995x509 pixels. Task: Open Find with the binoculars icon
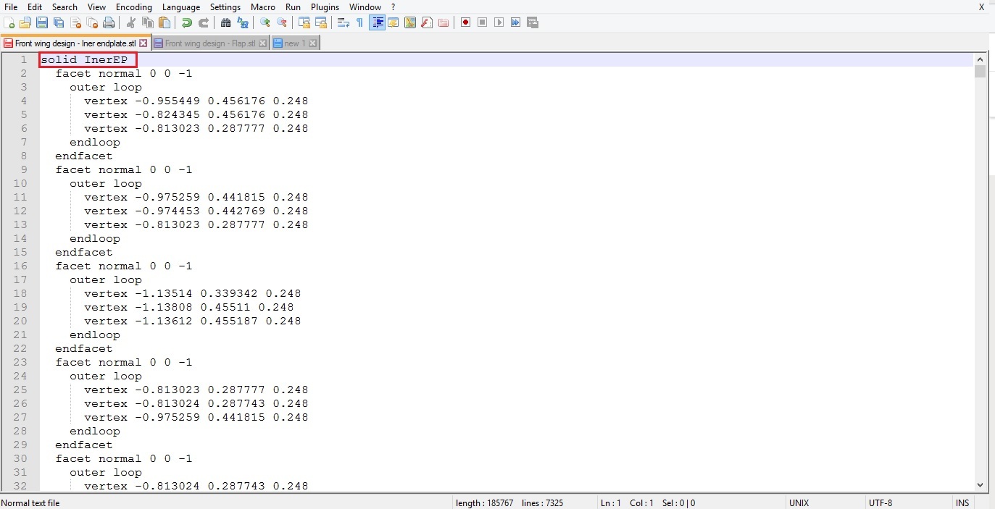[225, 22]
